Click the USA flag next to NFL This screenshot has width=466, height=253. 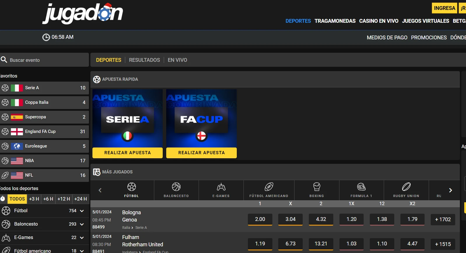coord(17,175)
